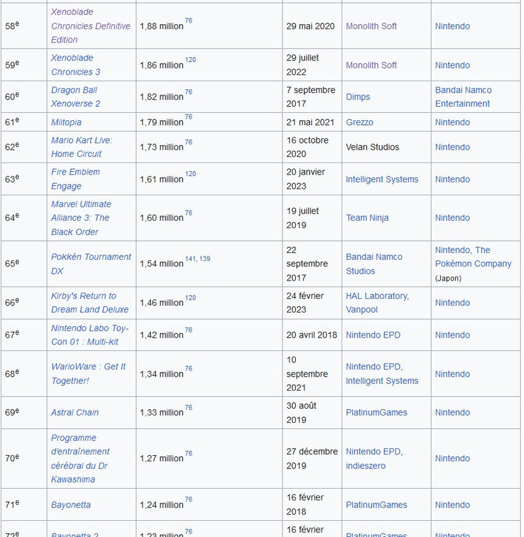This screenshot has height=537, width=524.
Task: Open the Dragon Ball Xenoverse 2 link
Action: [x=76, y=97]
